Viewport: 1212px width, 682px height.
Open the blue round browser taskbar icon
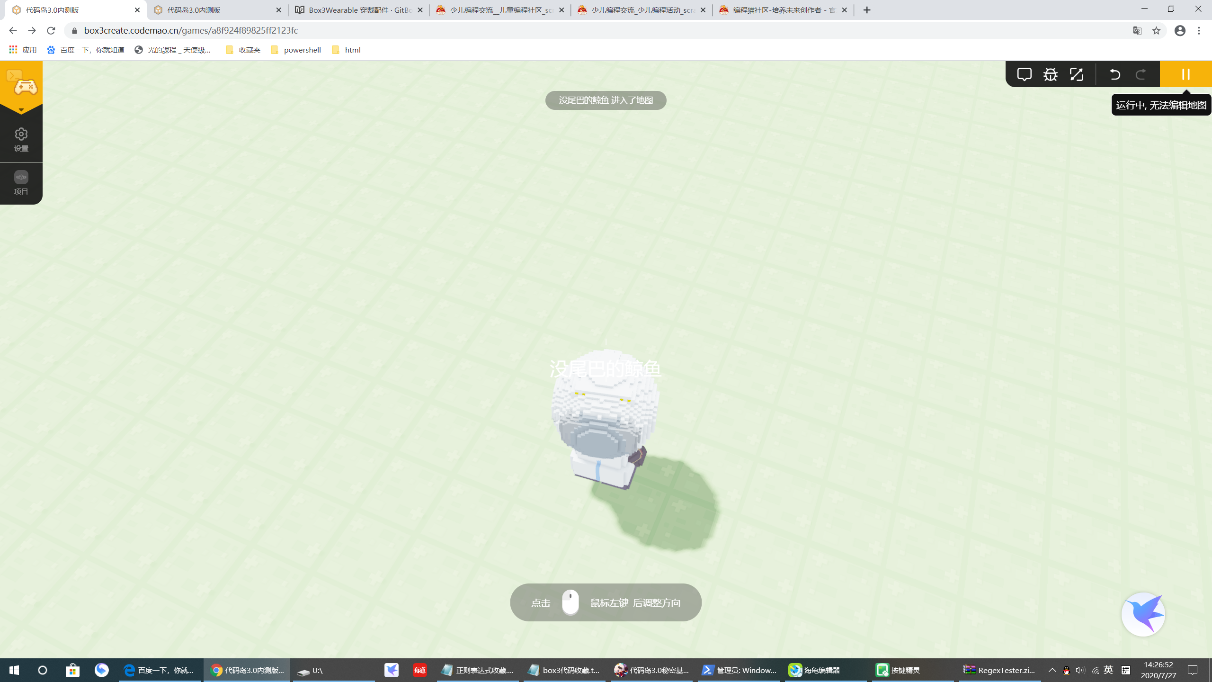[102, 670]
